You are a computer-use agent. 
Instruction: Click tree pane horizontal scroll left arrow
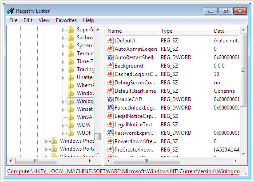(x=11, y=161)
